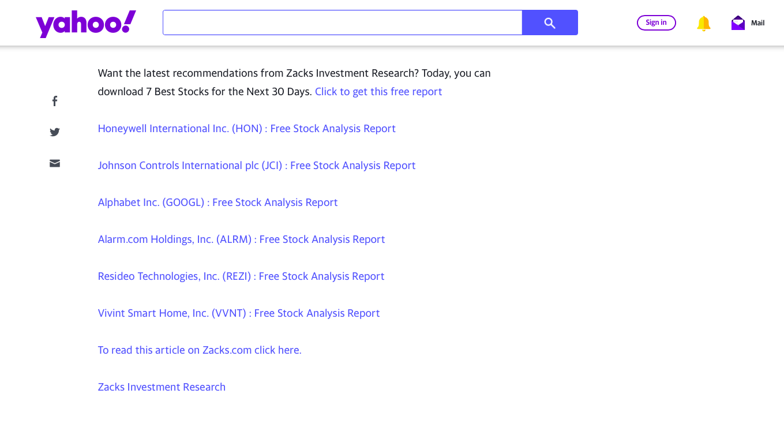This screenshot has height=431, width=784.
Task: Open 'Click to get this free report'
Action: (x=378, y=92)
